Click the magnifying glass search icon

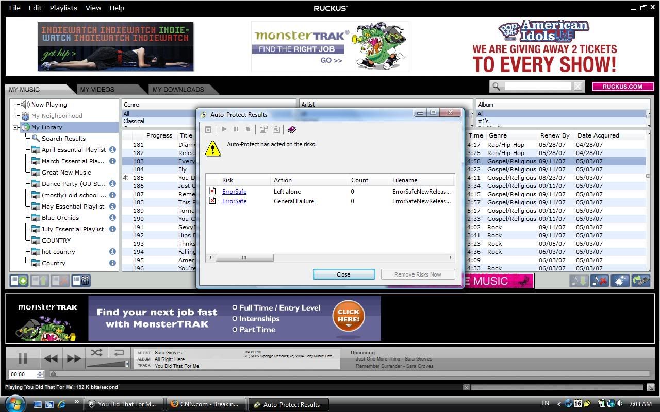click(496, 87)
